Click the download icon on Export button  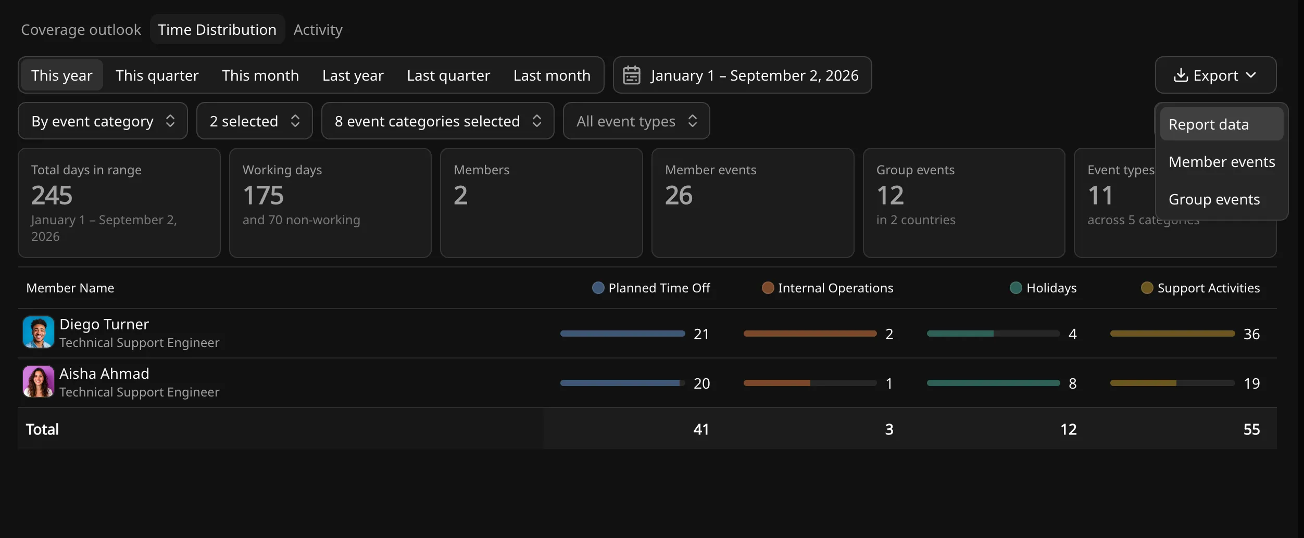pyautogui.click(x=1181, y=75)
